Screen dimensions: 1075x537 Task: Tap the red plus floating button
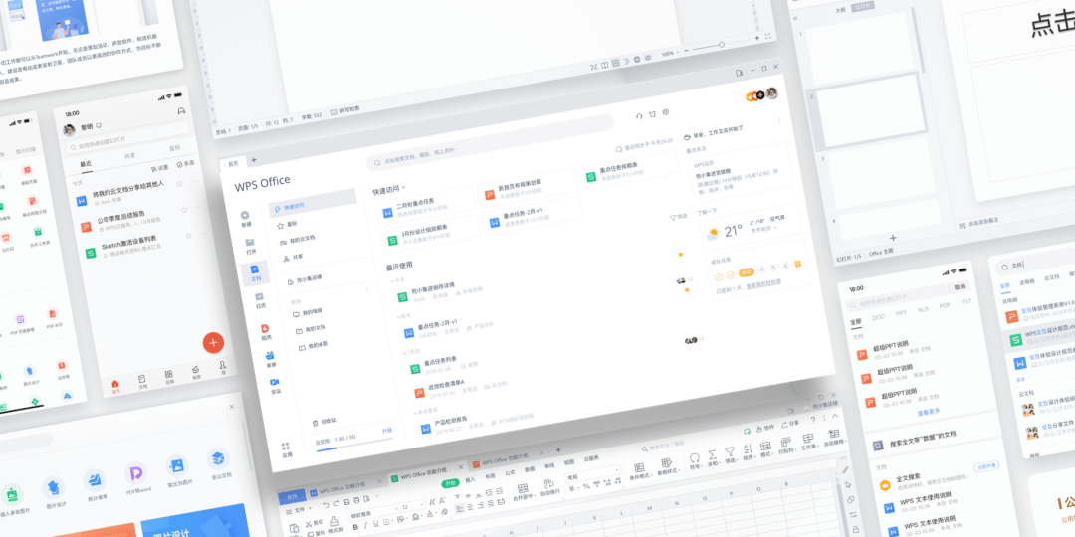[x=213, y=342]
